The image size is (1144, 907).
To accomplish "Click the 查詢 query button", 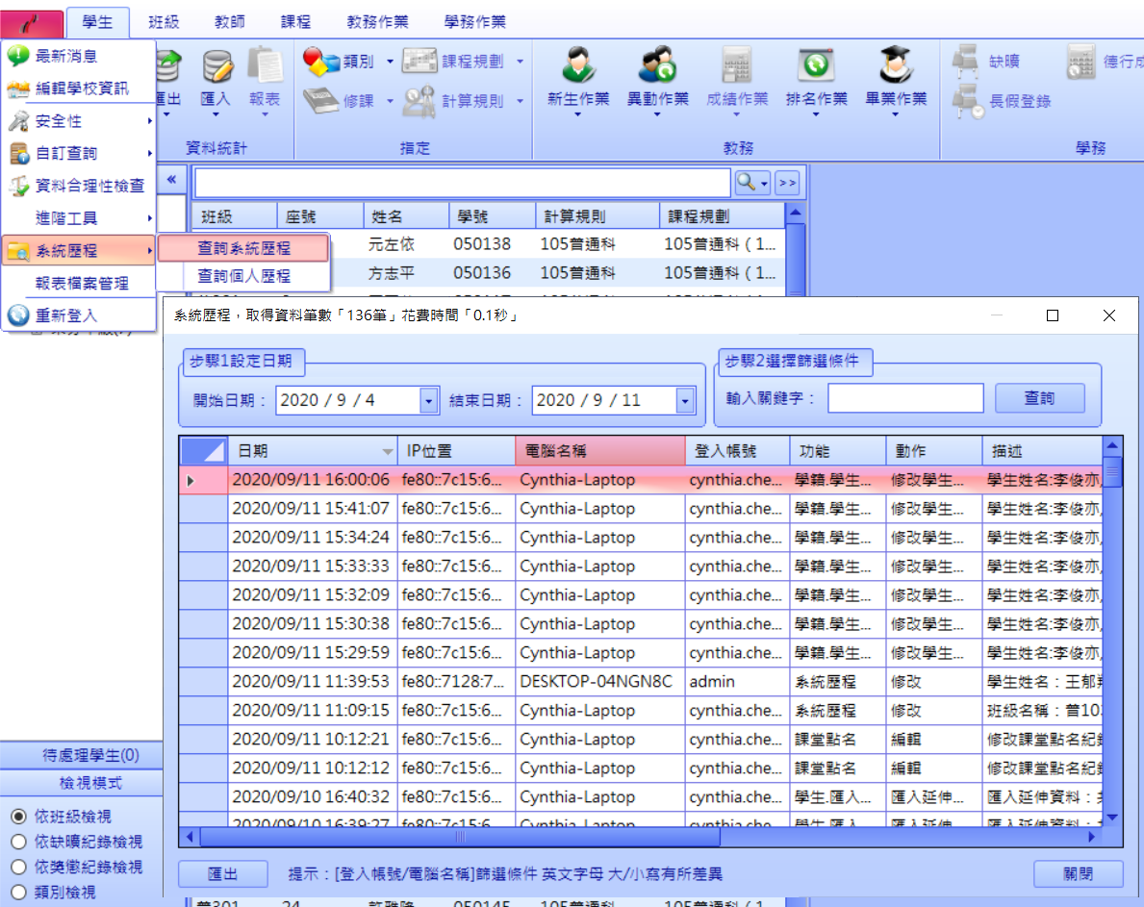I will [x=1040, y=398].
